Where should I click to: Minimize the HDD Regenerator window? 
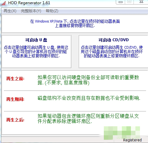pyautogui.click(x=121, y=2)
